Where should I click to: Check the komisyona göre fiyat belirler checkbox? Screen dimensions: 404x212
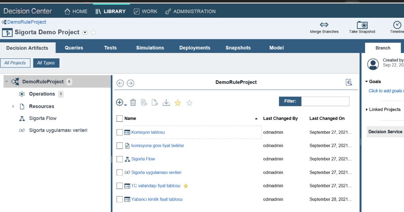pos(120,145)
